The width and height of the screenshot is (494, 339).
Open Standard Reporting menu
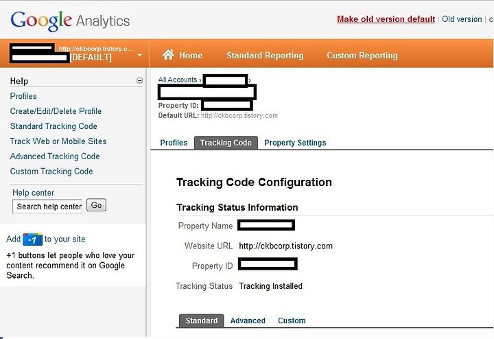(264, 56)
